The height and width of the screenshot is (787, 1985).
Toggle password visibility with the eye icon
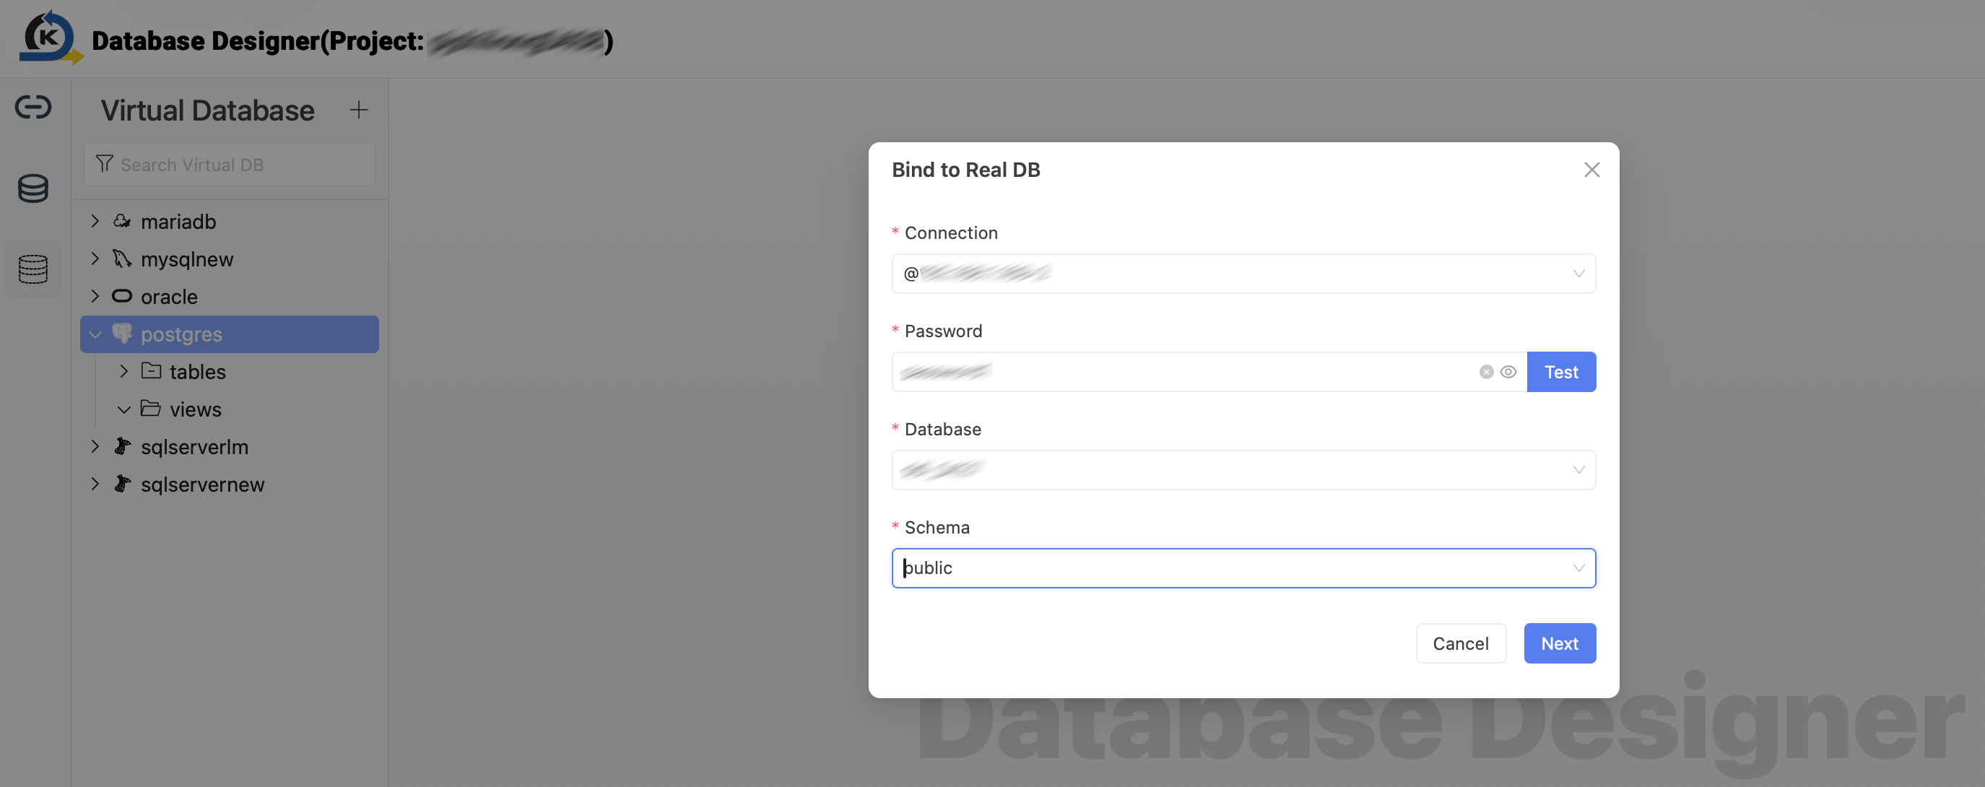1508,373
